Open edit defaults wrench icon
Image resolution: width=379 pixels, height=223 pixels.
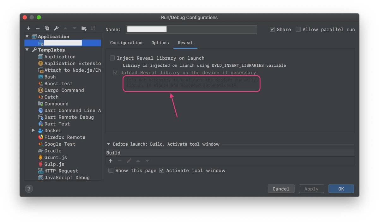coord(56,28)
